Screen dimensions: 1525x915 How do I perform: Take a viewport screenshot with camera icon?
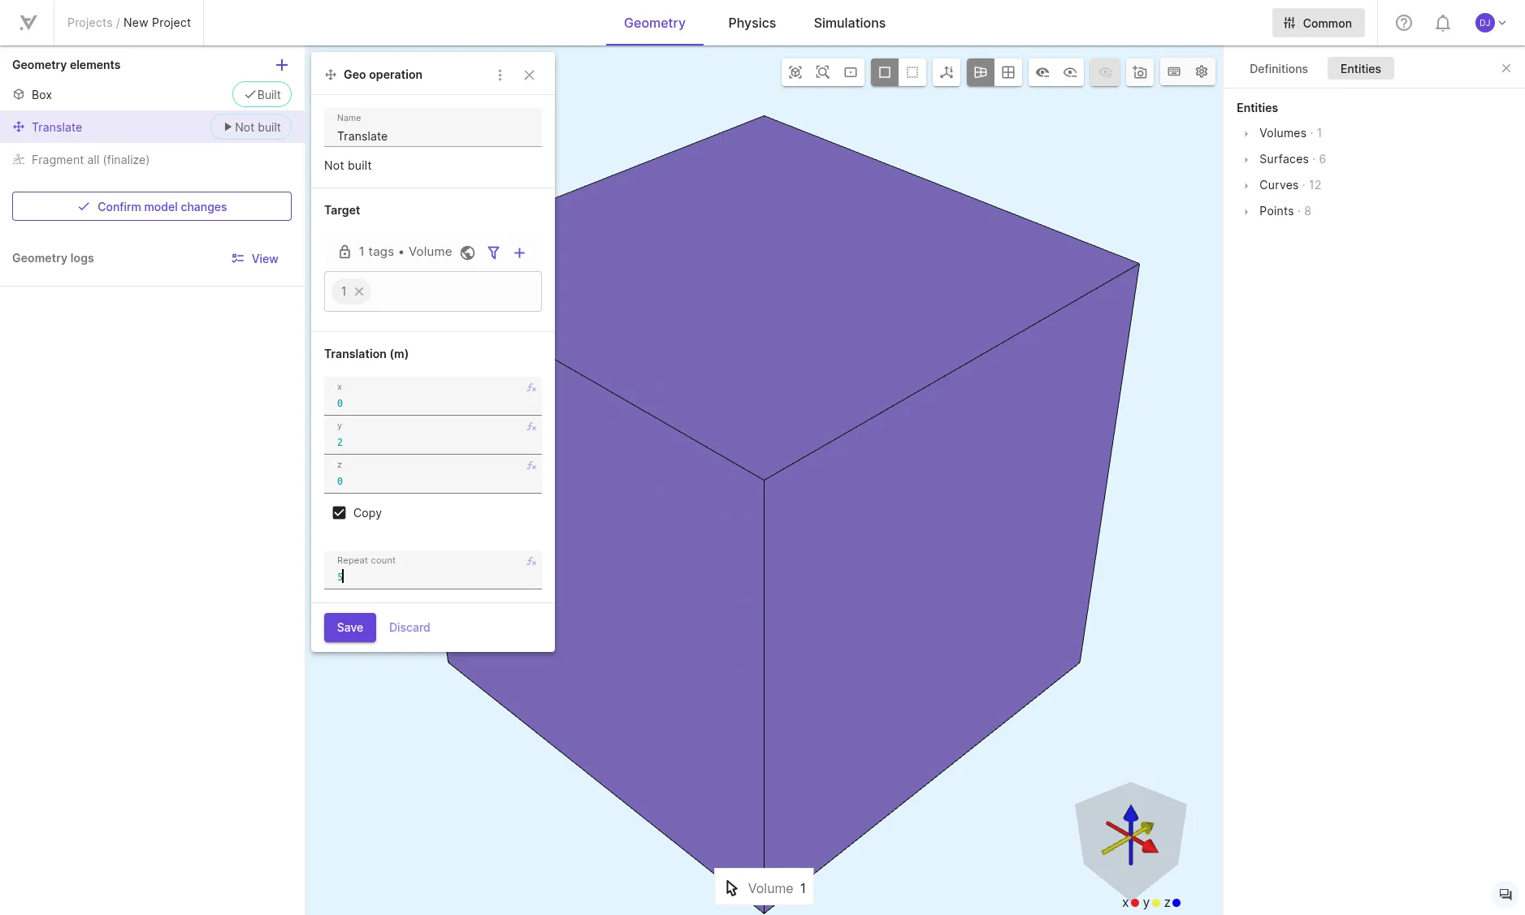point(1140,72)
